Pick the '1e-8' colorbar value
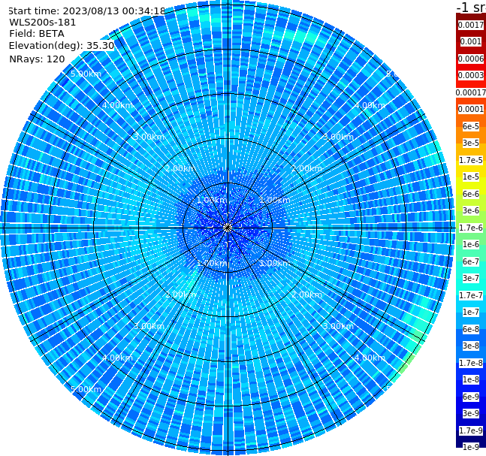The width and height of the screenshot is (486, 456). (471, 379)
